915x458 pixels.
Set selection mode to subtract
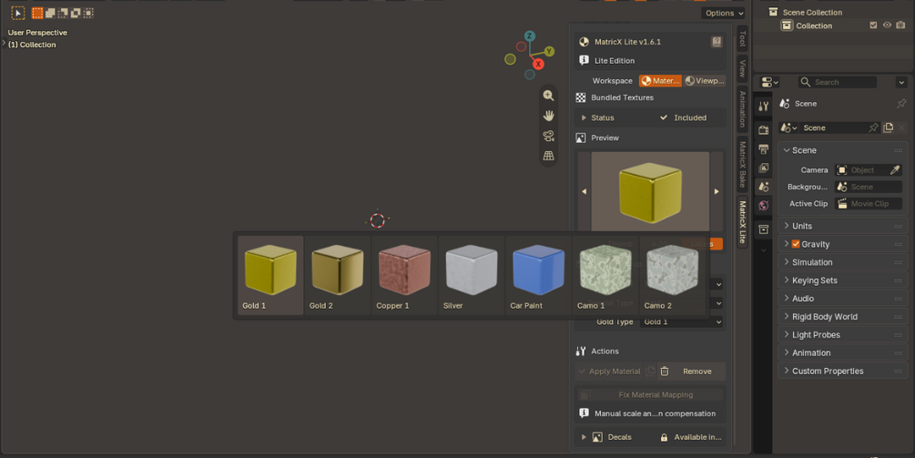[63, 13]
